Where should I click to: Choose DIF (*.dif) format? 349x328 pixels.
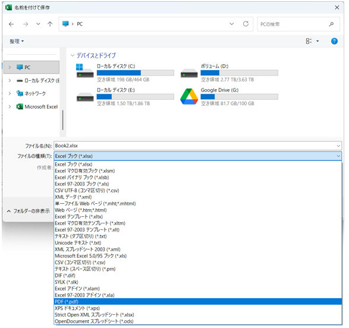pos(198,276)
